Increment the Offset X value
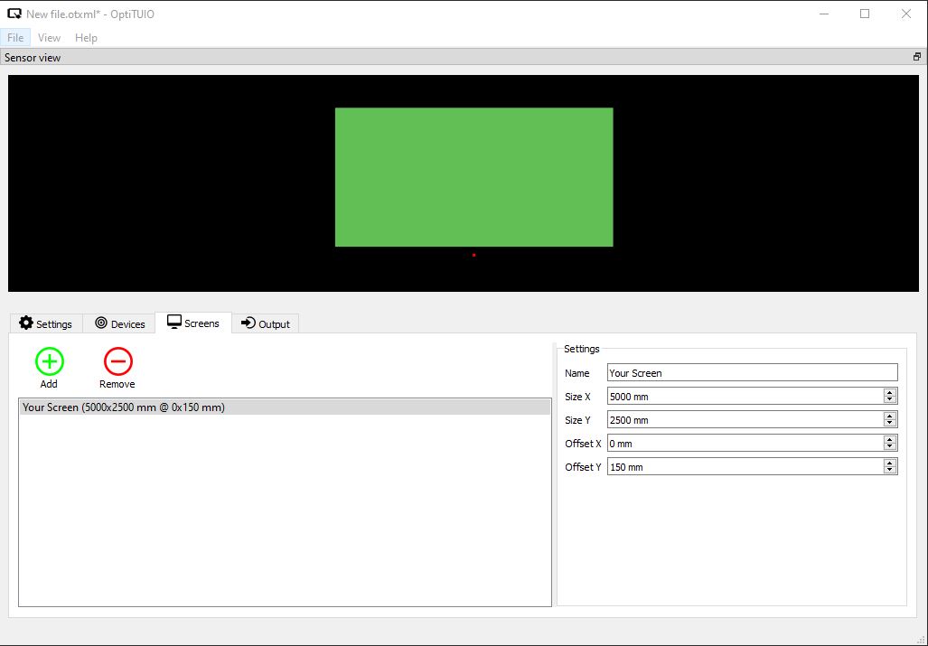 point(891,439)
